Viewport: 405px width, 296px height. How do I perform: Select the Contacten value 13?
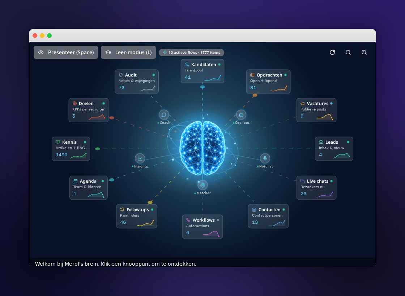(255, 222)
